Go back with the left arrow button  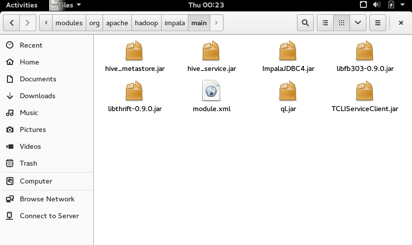11,23
